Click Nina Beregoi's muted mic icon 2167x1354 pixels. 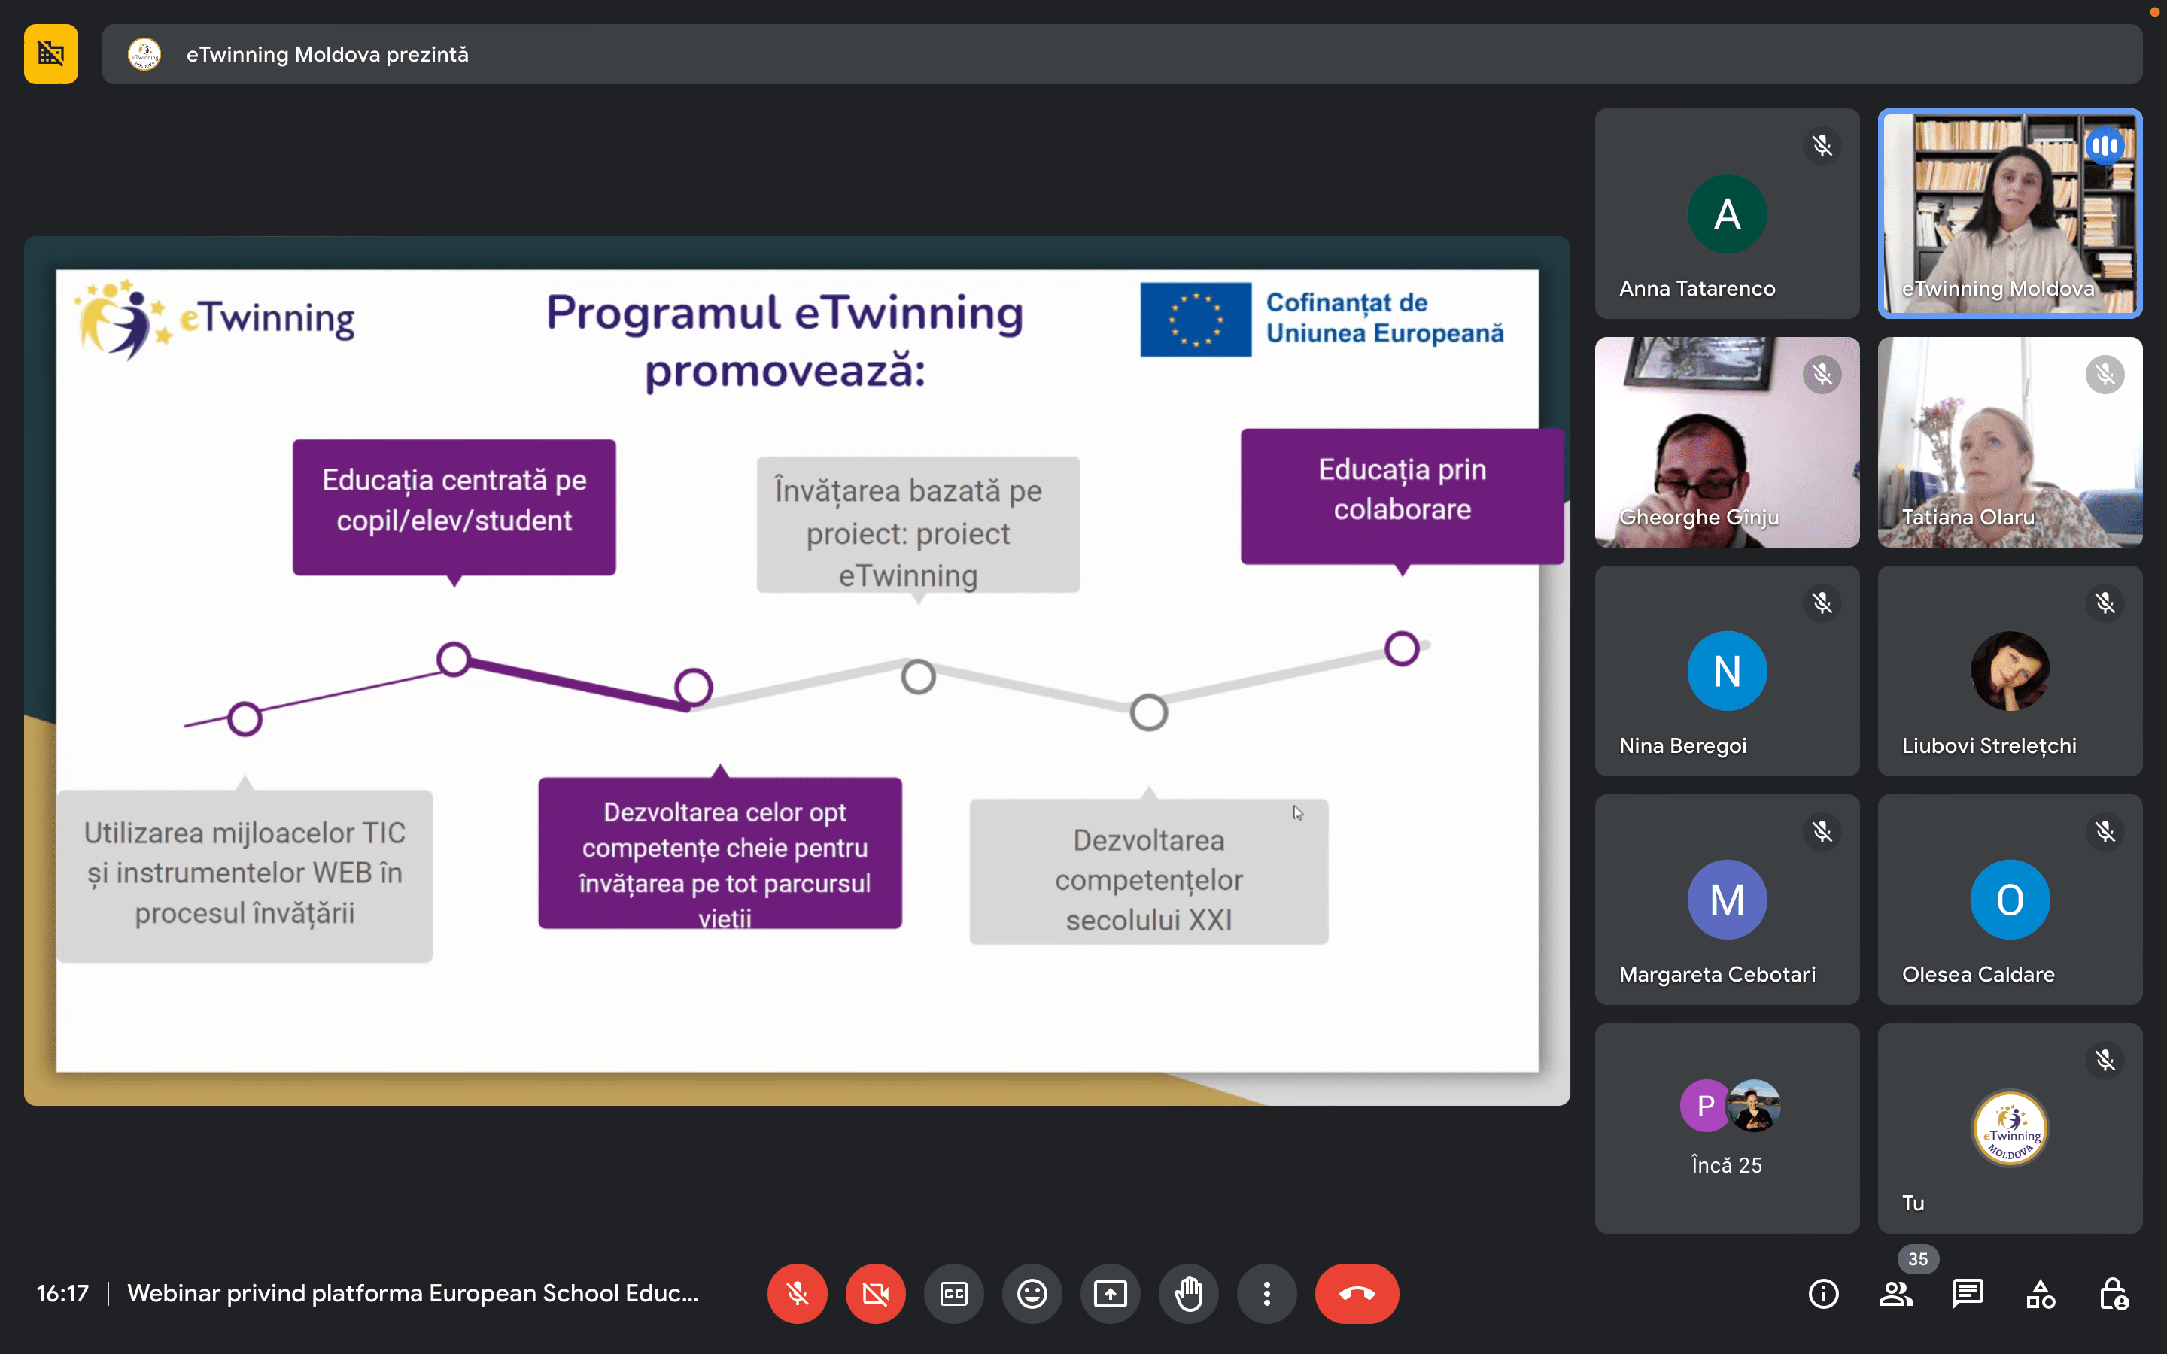1822,603
